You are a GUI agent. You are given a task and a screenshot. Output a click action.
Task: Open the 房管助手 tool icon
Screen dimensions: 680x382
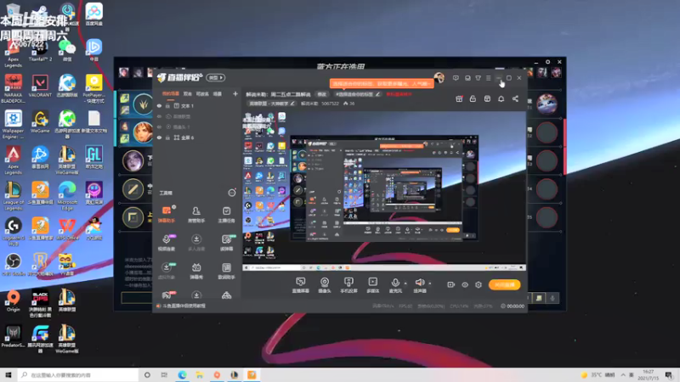click(x=196, y=214)
